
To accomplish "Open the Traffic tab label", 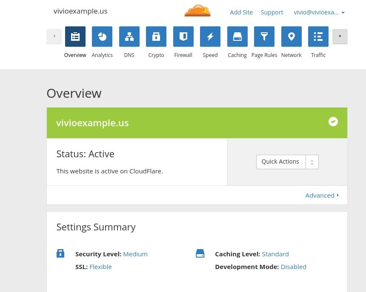I will (x=318, y=55).
